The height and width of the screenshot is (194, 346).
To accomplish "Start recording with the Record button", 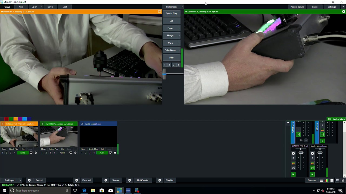I will 39,180.
